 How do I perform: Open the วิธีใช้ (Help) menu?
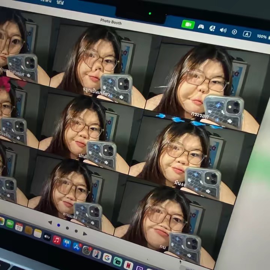tap(60, 2)
